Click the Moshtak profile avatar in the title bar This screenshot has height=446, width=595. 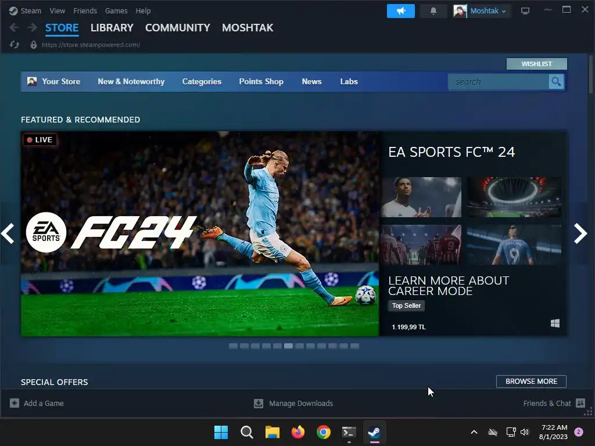(460, 11)
